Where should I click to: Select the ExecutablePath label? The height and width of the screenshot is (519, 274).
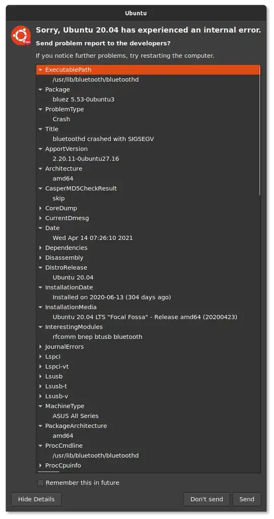click(68, 70)
